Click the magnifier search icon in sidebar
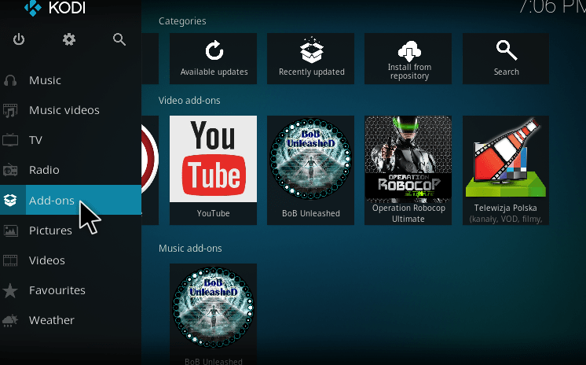The image size is (586, 365). click(119, 39)
